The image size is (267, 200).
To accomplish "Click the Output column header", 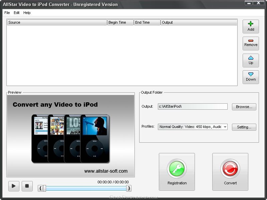I will coord(199,22).
